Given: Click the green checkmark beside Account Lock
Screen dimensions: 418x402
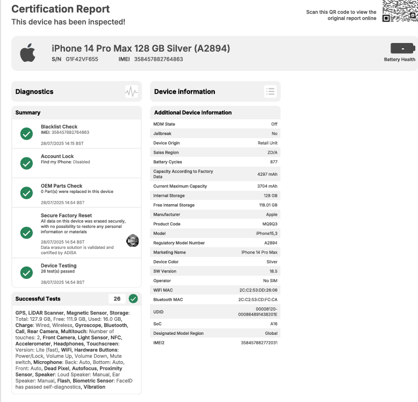Looking at the screenshot, I should pyautogui.click(x=26, y=163).
